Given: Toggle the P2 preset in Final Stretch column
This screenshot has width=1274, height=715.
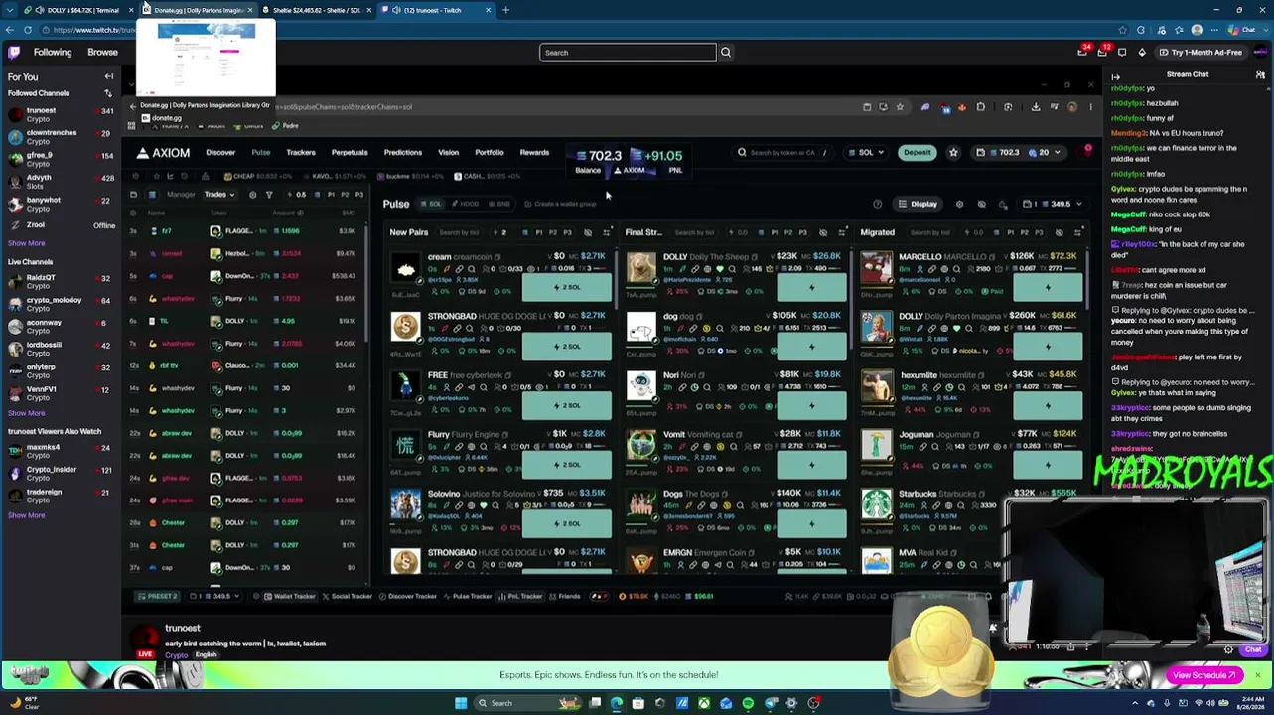Looking at the screenshot, I should tap(788, 232).
